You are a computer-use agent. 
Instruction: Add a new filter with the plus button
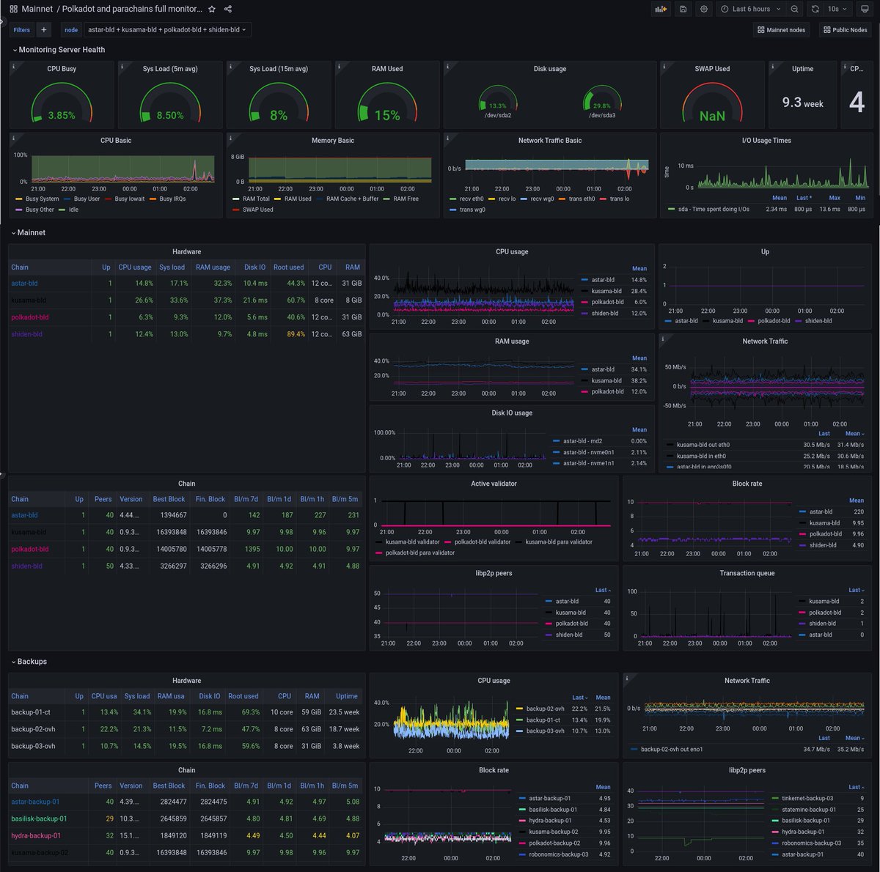point(44,30)
